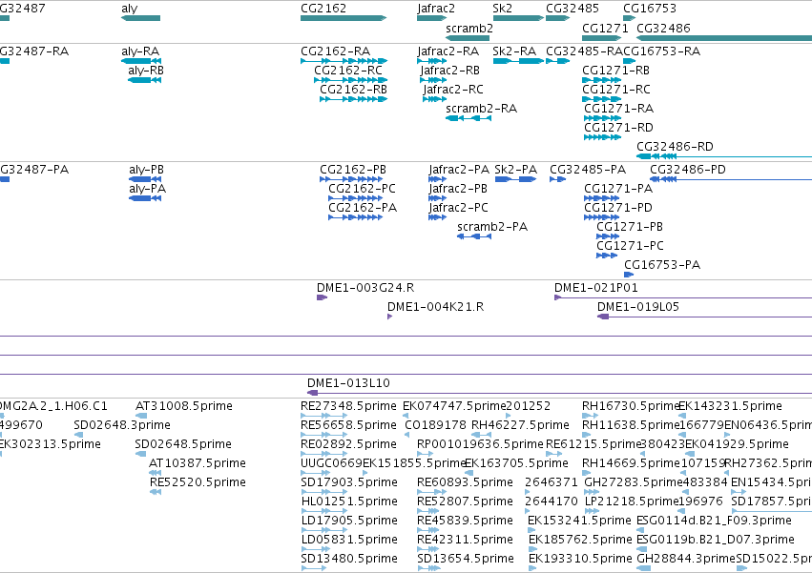This screenshot has height=573, width=812.
Task: Click the Jafrac2-PA protein label
Action: click(x=459, y=170)
